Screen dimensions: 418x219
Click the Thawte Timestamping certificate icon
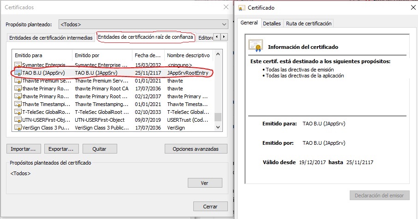coord(18,104)
